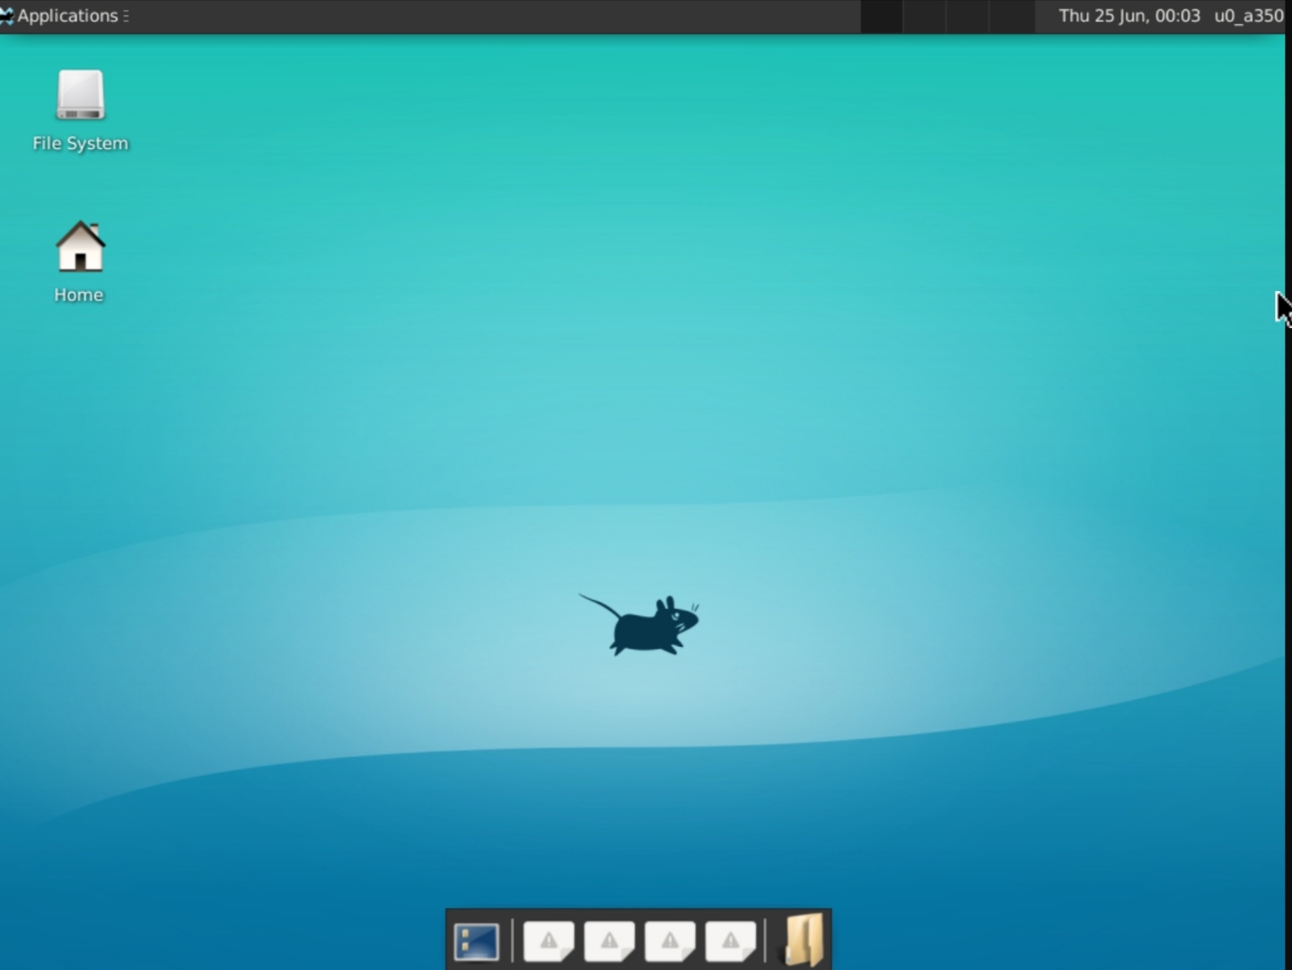Click the missing-icon launcher beside the folder icon

coord(730,941)
